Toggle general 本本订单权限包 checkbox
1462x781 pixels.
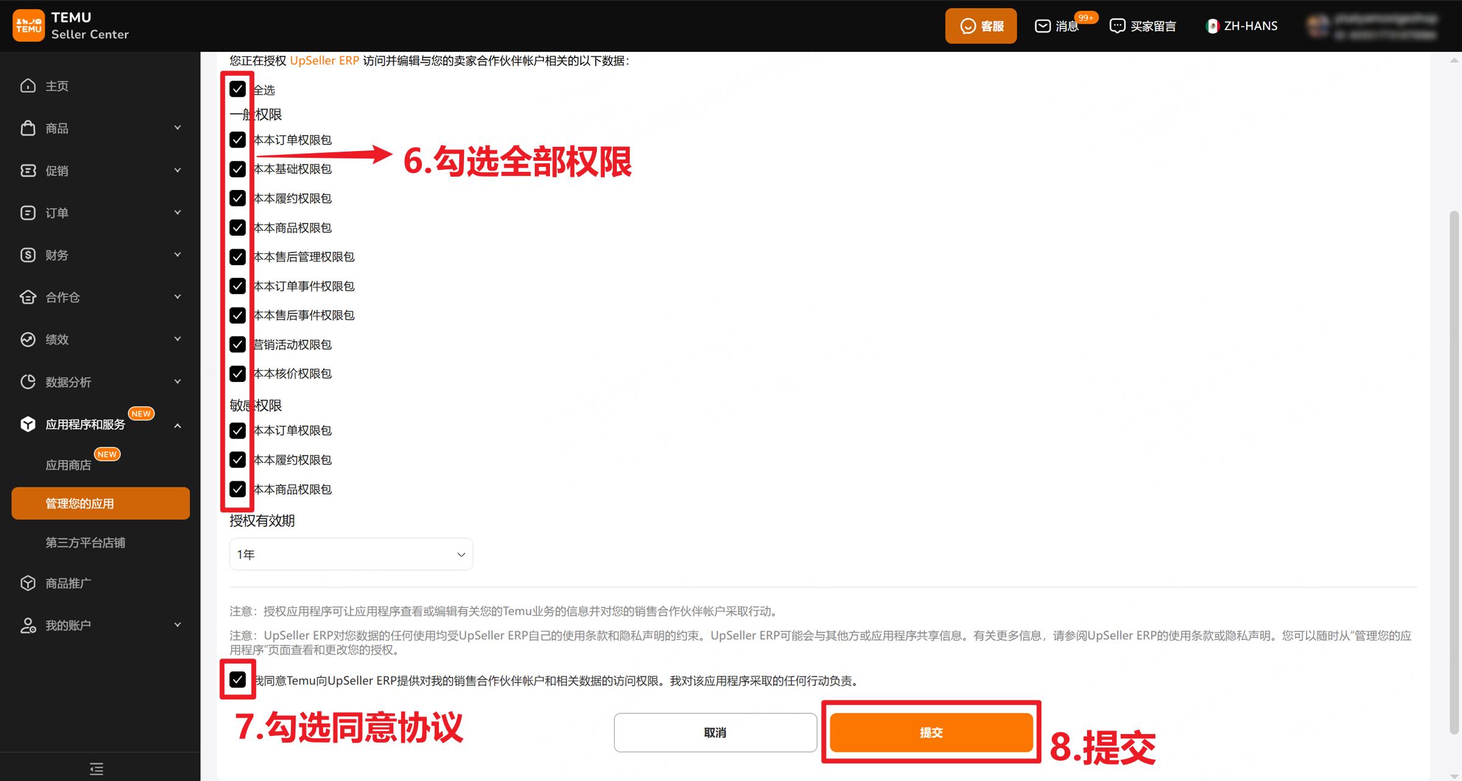238,140
